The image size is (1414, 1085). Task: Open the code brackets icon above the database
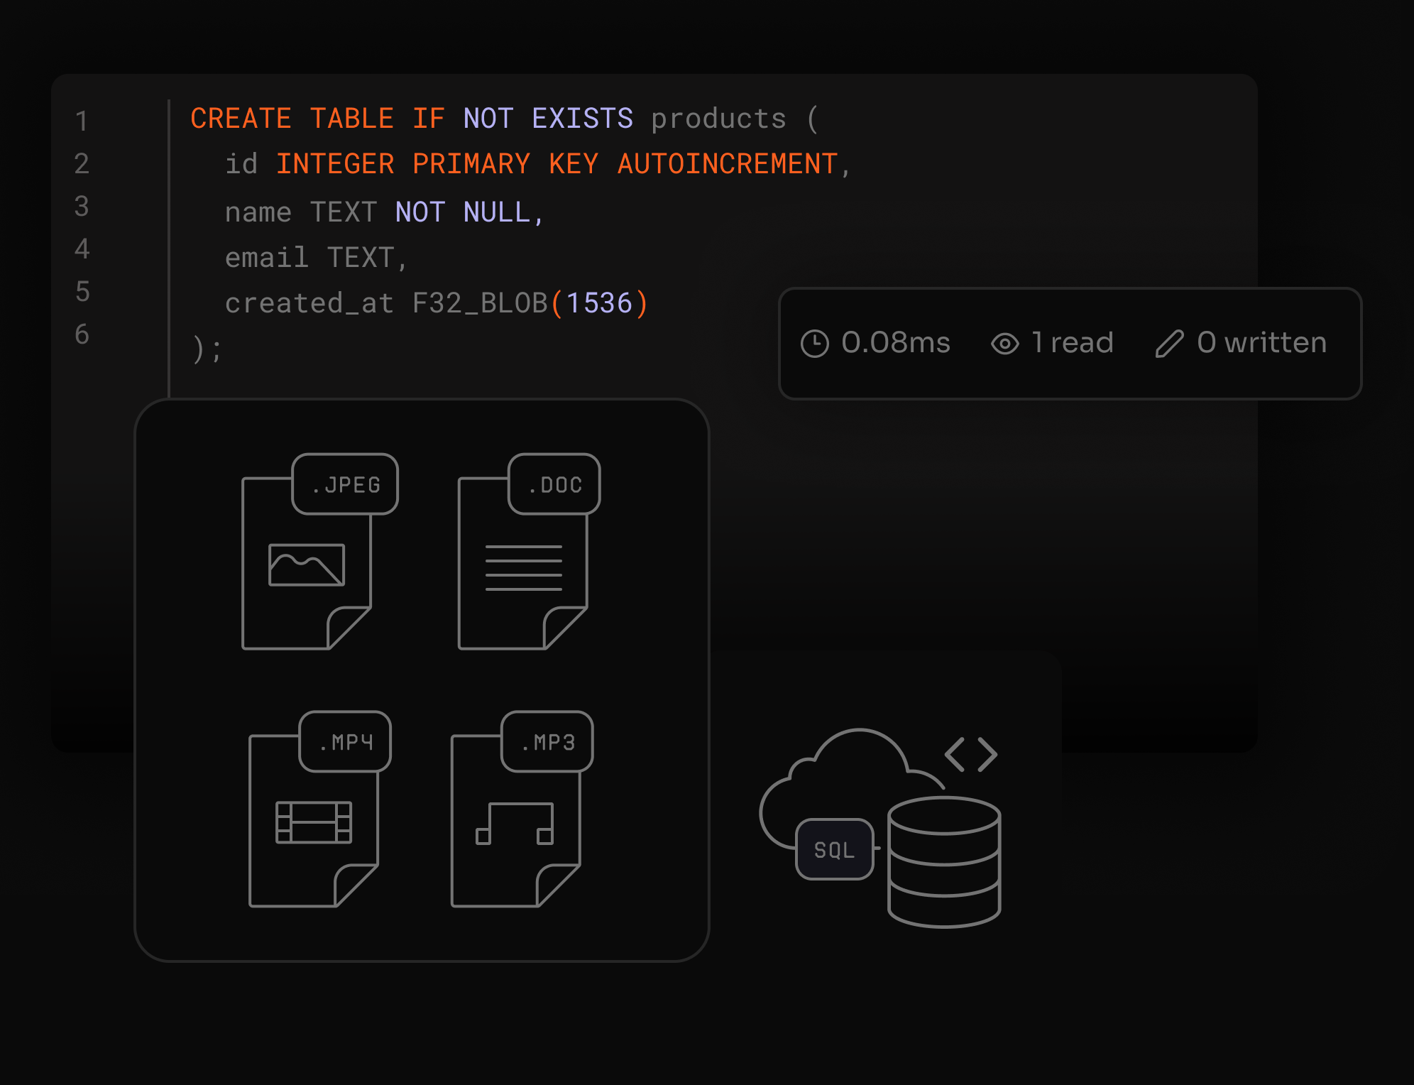tap(970, 753)
